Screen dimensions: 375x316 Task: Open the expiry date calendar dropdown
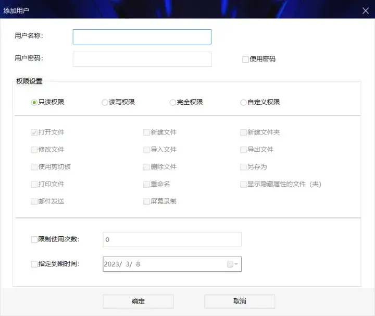(232, 264)
